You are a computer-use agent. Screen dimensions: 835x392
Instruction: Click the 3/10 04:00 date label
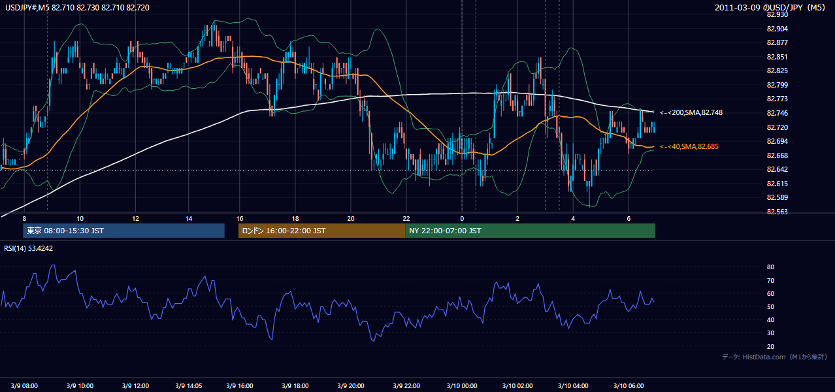click(573, 385)
